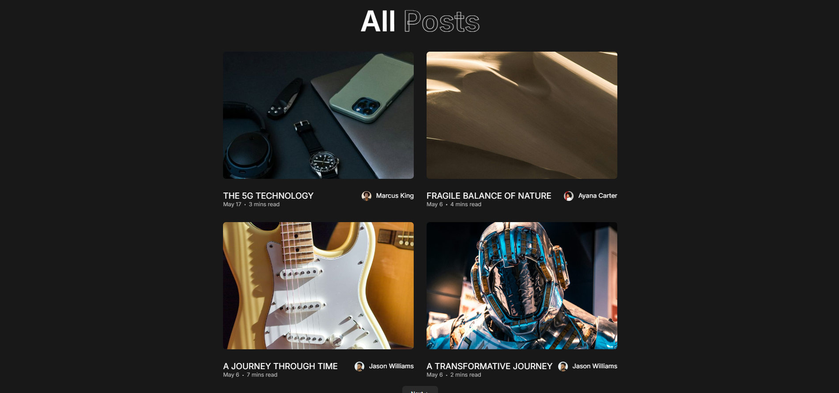This screenshot has width=839, height=393.
Task: Select Jason Williams avatar under robot post
Action: [x=563, y=366]
